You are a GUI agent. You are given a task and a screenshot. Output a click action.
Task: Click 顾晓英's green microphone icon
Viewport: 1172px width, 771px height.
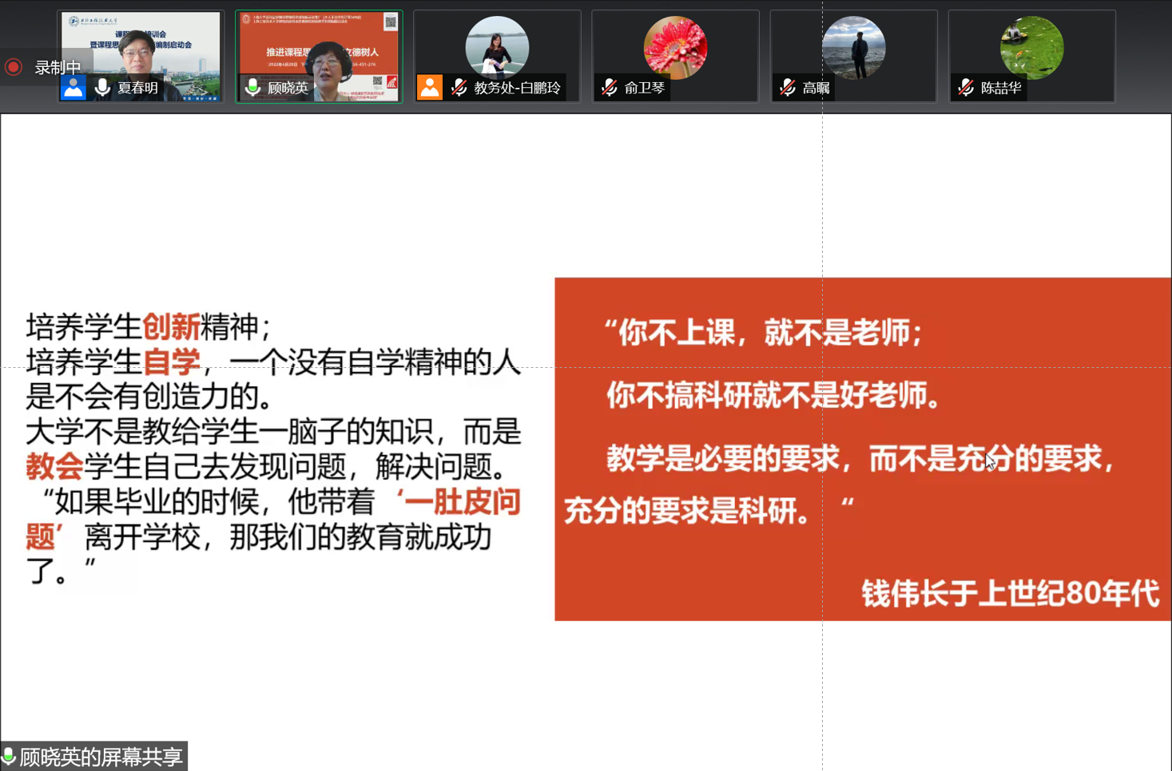point(253,88)
